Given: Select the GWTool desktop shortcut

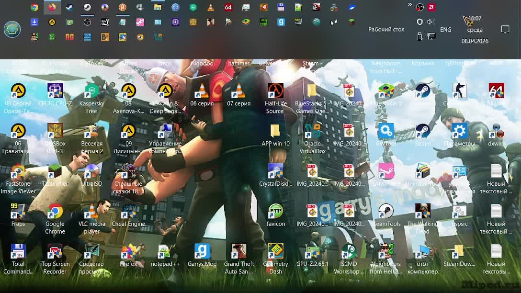Looking at the screenshot, I should point(386,135).
